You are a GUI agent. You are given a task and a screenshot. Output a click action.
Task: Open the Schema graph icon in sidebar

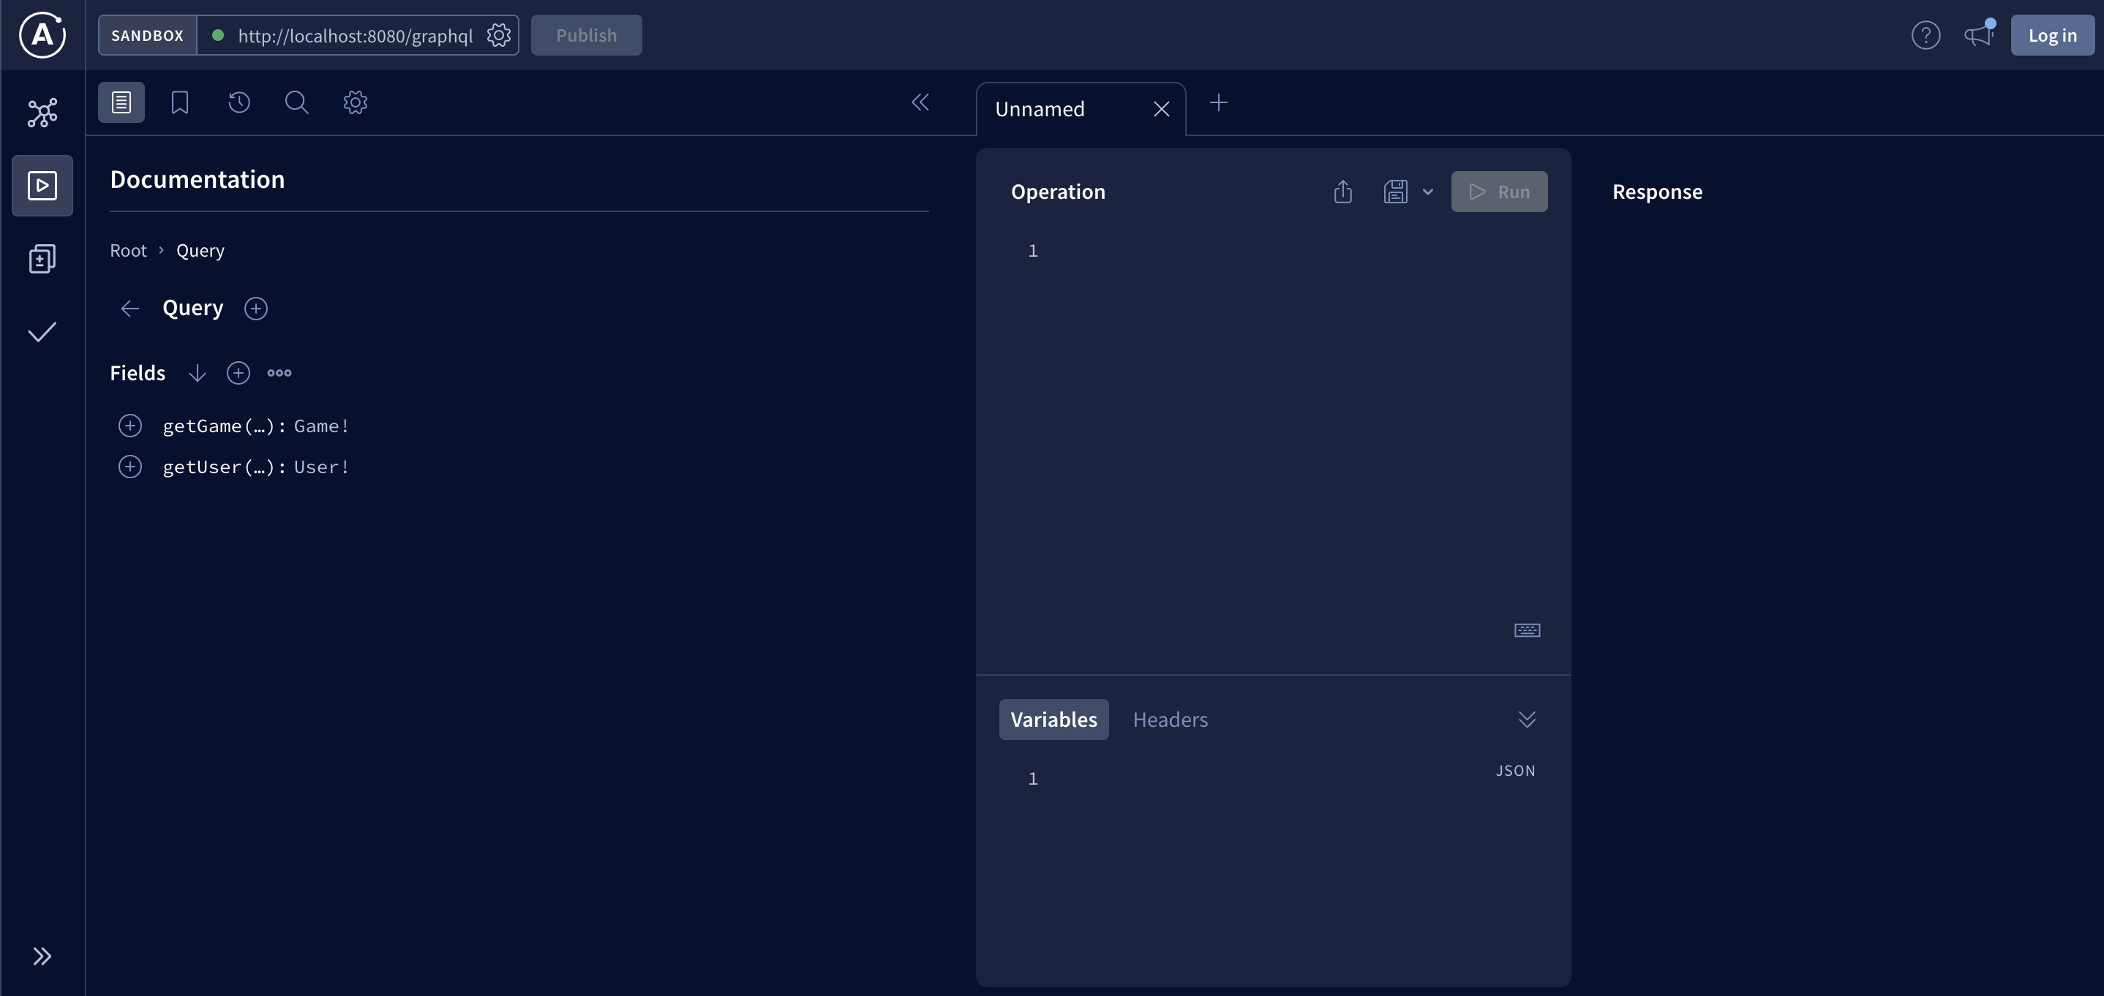[42, 113]
